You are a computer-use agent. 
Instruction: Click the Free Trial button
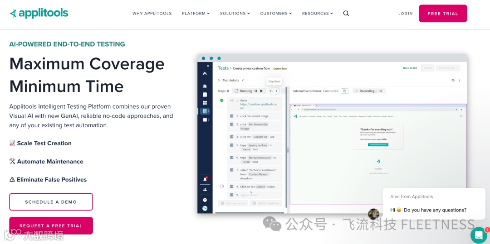[443, 14]
